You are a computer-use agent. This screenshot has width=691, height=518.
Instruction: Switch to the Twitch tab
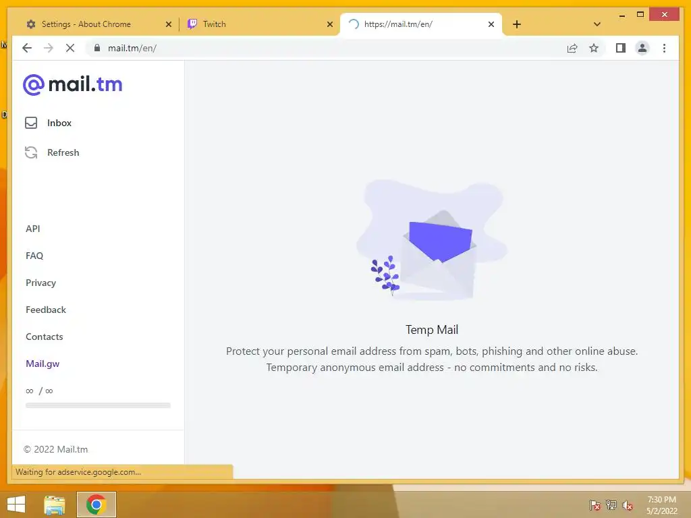click(x=258, y=24)
